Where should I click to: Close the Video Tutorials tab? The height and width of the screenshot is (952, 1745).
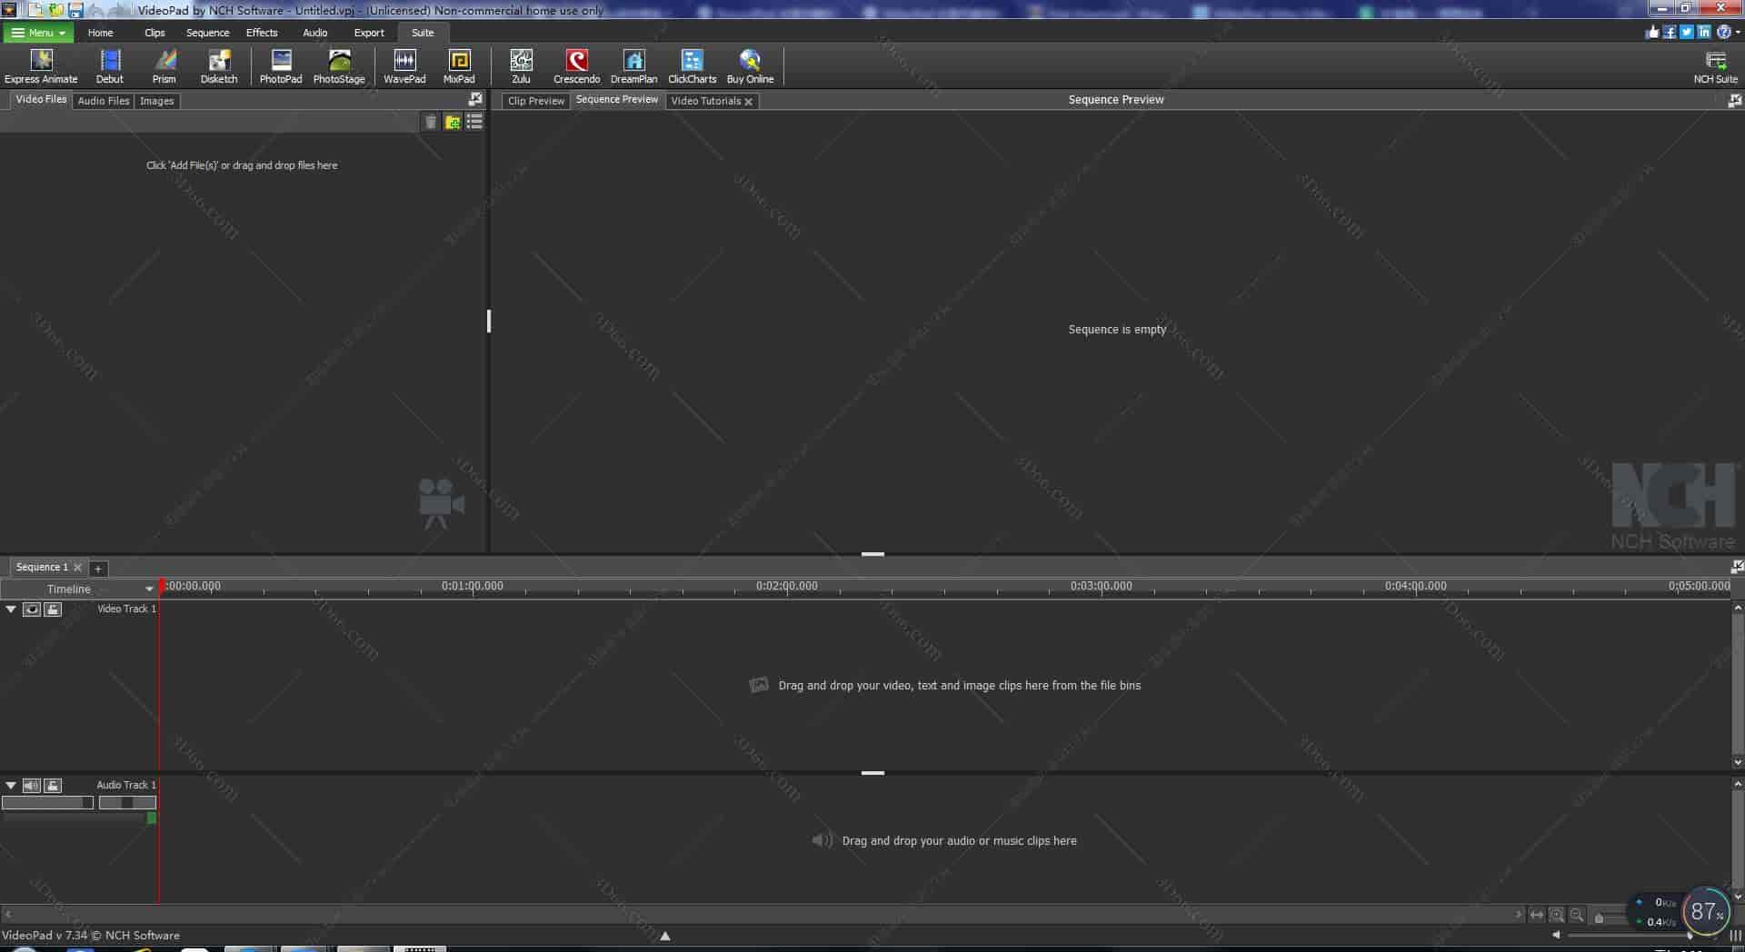click(x=748, y=101)
